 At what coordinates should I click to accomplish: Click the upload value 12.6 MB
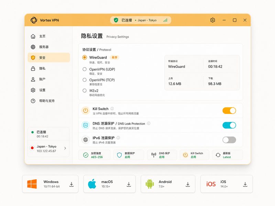(x=175, y=84)
